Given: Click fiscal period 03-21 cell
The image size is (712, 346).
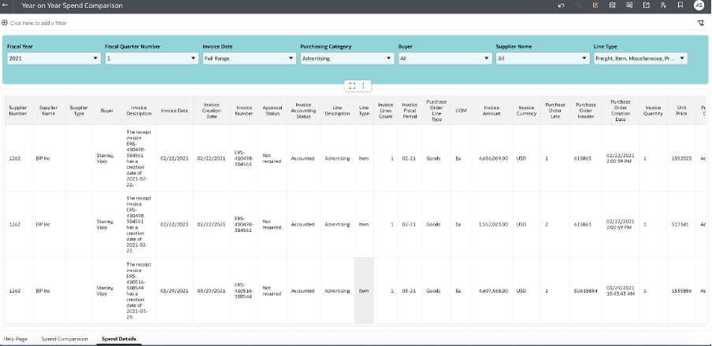Looking at the screenshot, I should tap(409, 291).
